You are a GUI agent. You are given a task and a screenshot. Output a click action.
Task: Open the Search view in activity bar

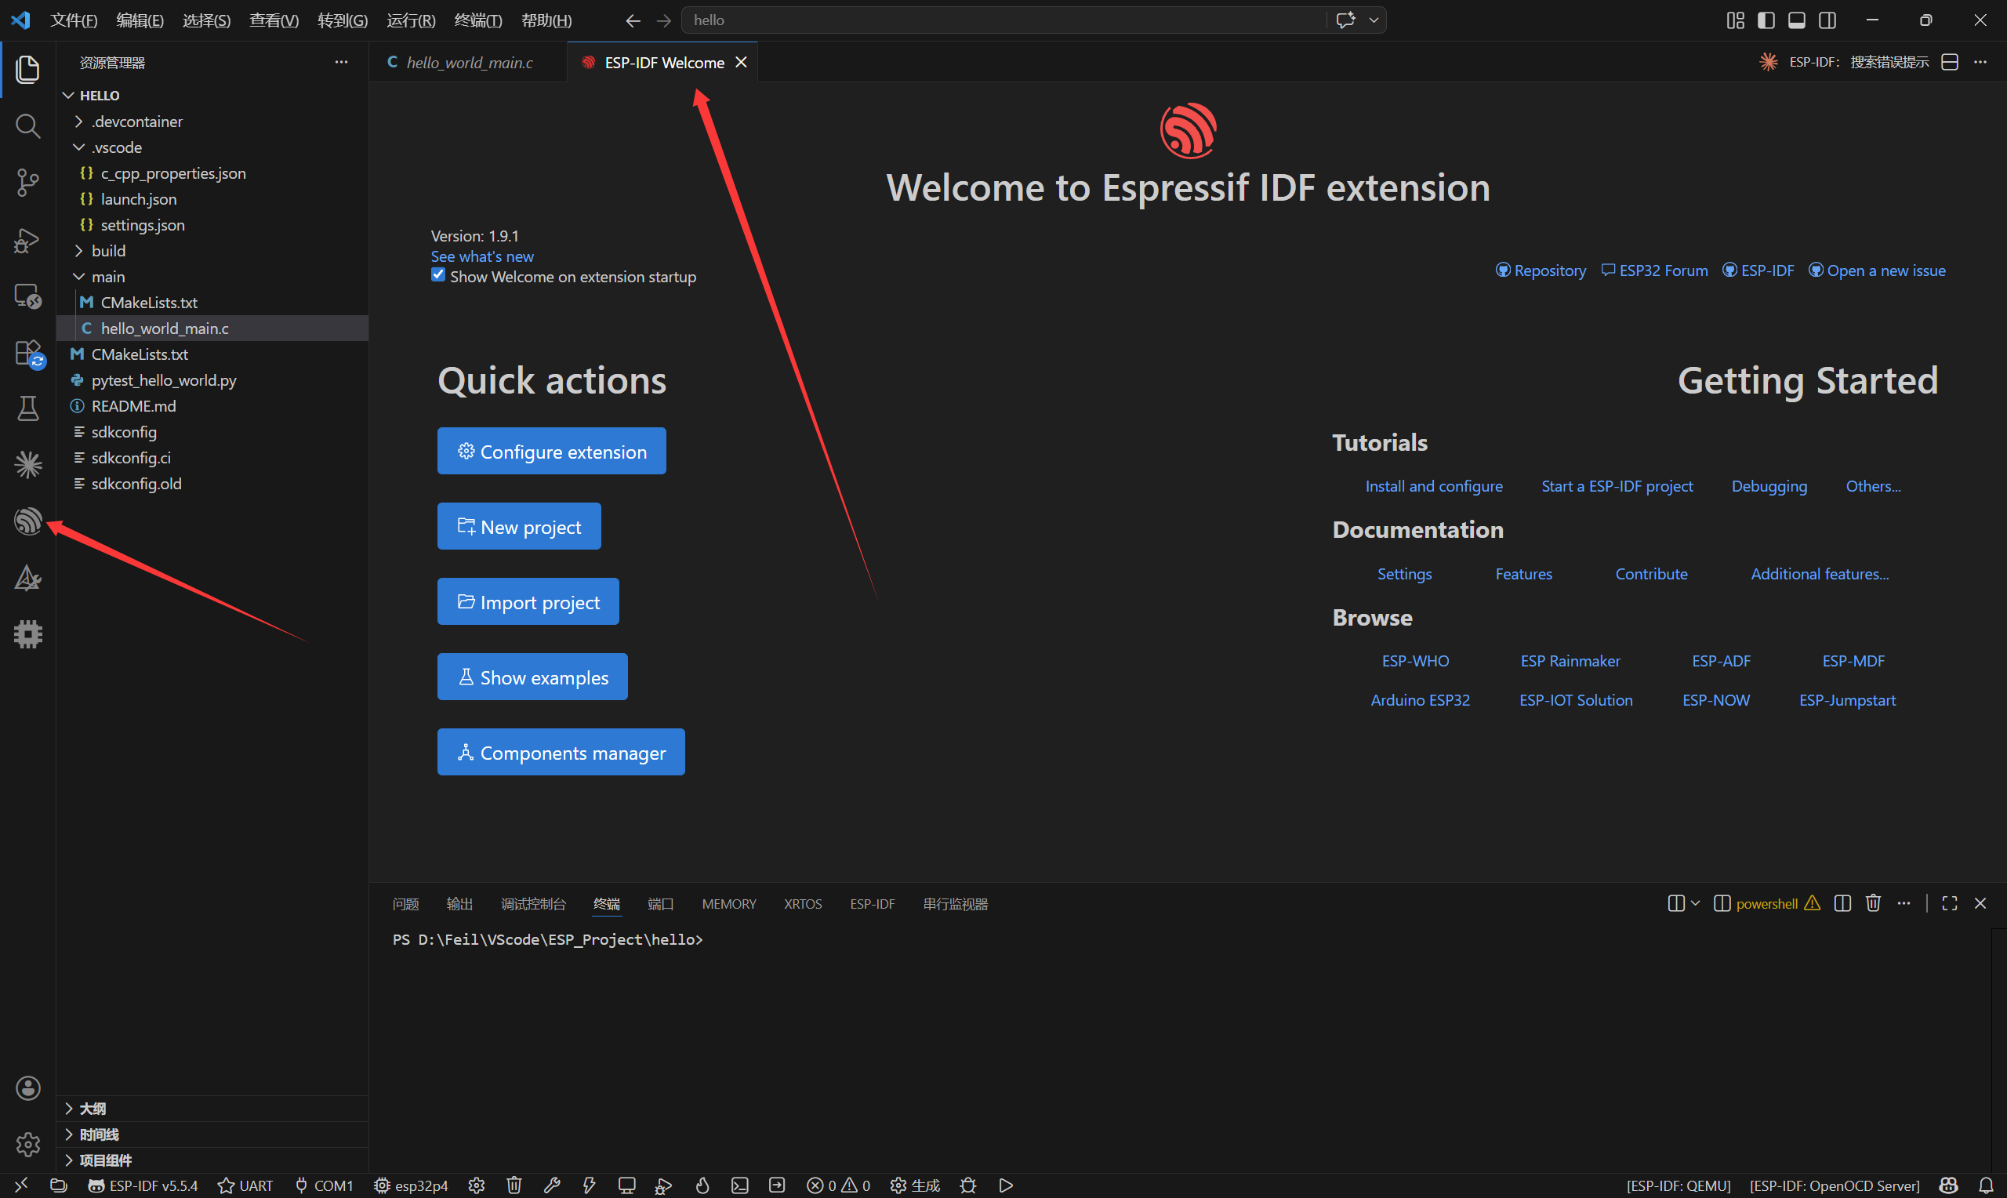27,126
